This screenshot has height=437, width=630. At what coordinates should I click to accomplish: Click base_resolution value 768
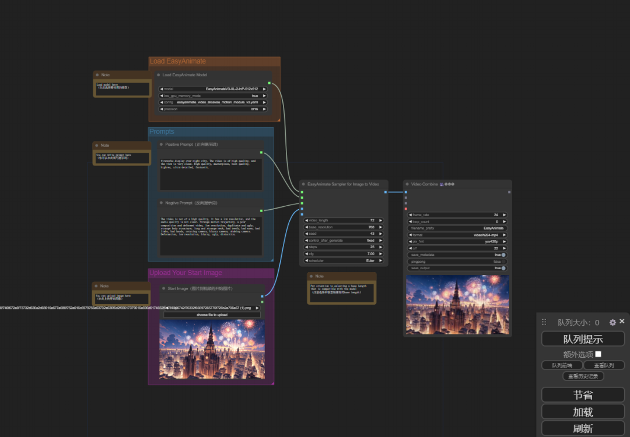coord(371,227)
